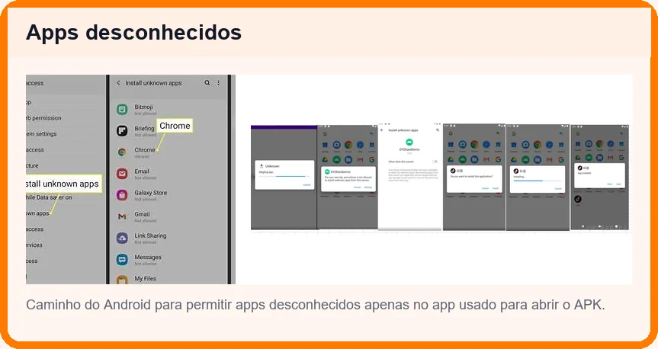Click the 'hile Data saver on' entry

pyautogui.click(x=49, y=197)
